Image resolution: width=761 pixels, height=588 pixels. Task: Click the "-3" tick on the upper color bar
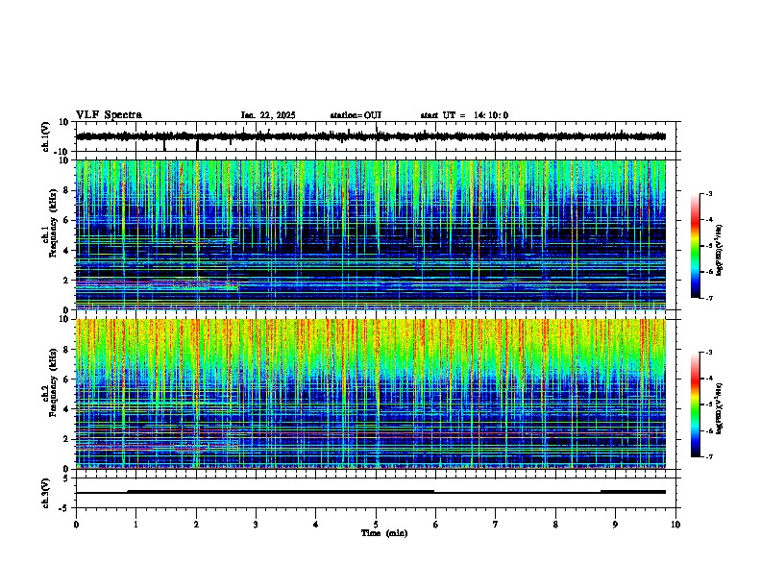pyautogui.click(x=709, y=194)
